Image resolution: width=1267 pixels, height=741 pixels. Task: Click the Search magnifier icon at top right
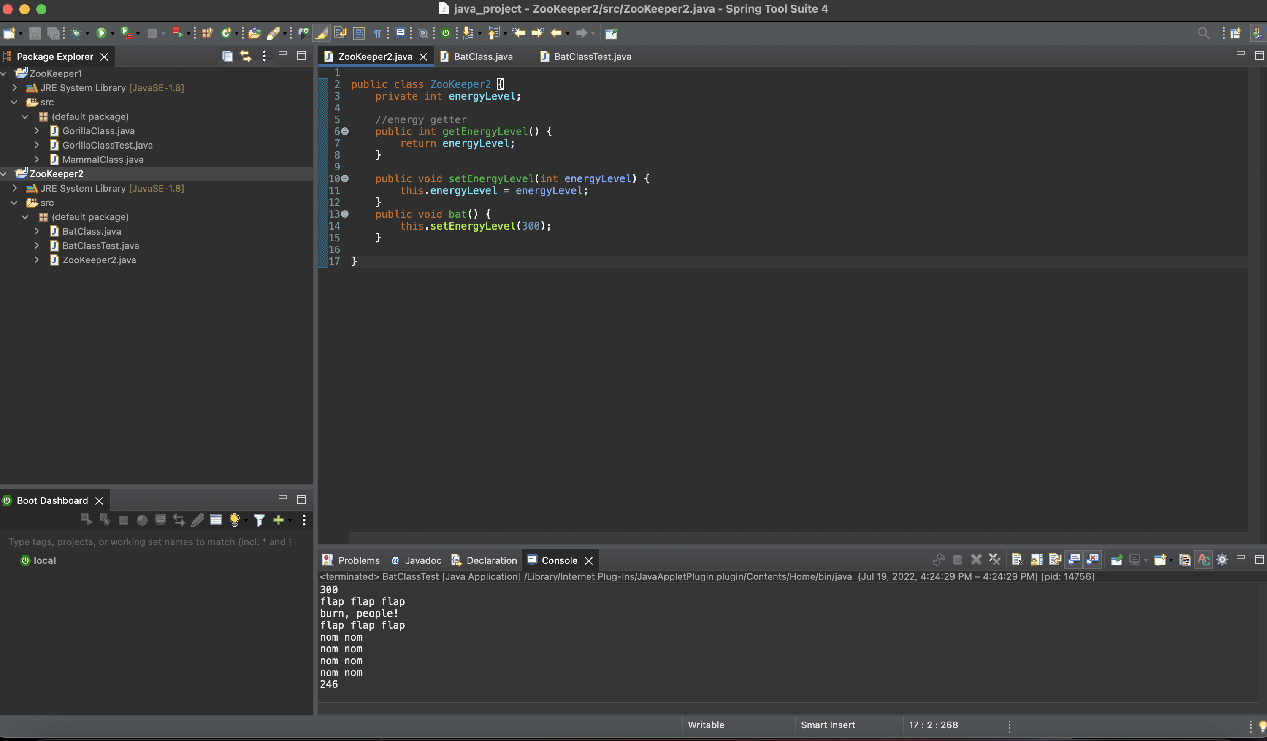1203,33
